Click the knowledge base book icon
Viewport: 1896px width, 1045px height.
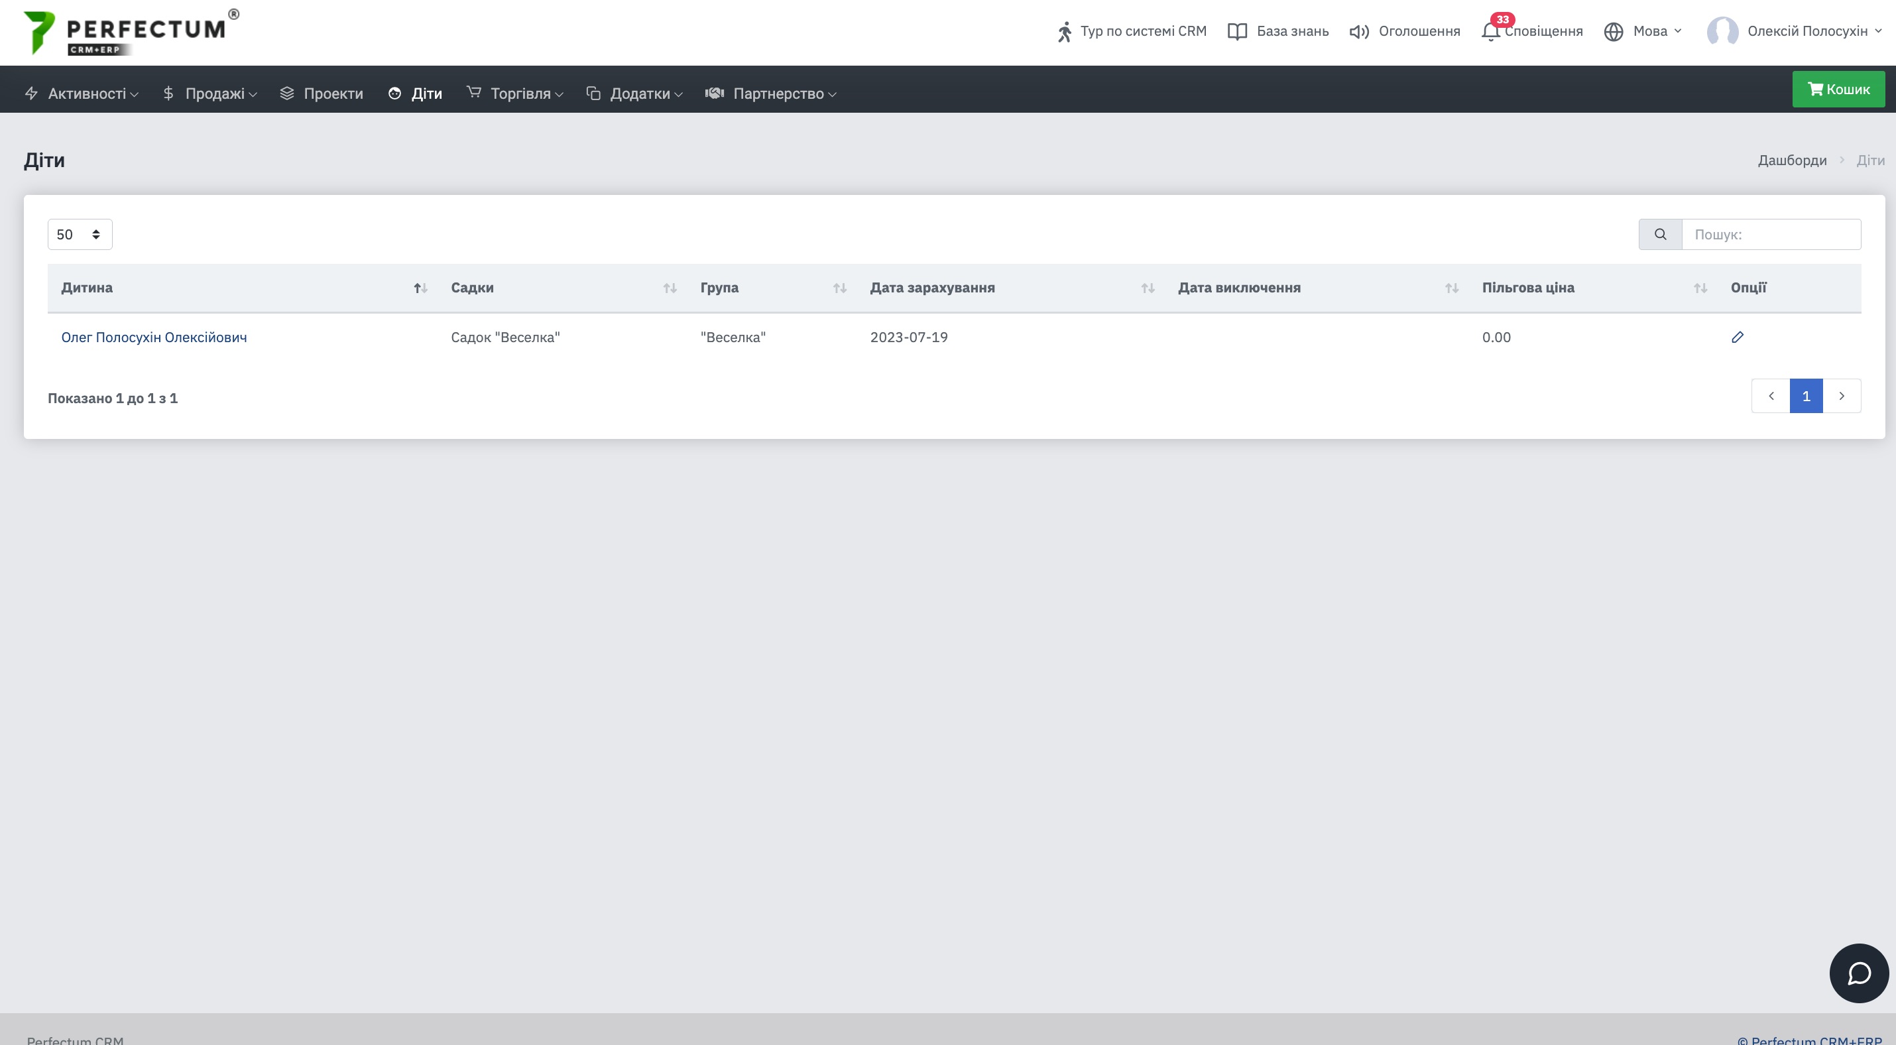pyautogui.click(x=1237, y=32)
